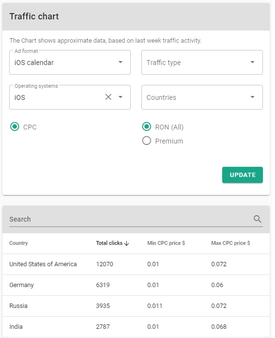Click the search magnifier icon
This screenshot has height=338, width=275.
(258, 219)
